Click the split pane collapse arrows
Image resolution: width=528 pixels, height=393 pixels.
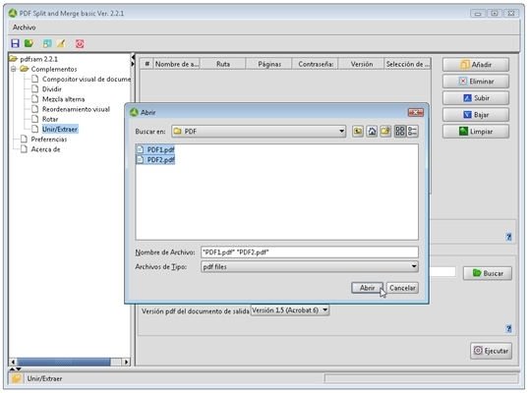(x=133, y=60)
